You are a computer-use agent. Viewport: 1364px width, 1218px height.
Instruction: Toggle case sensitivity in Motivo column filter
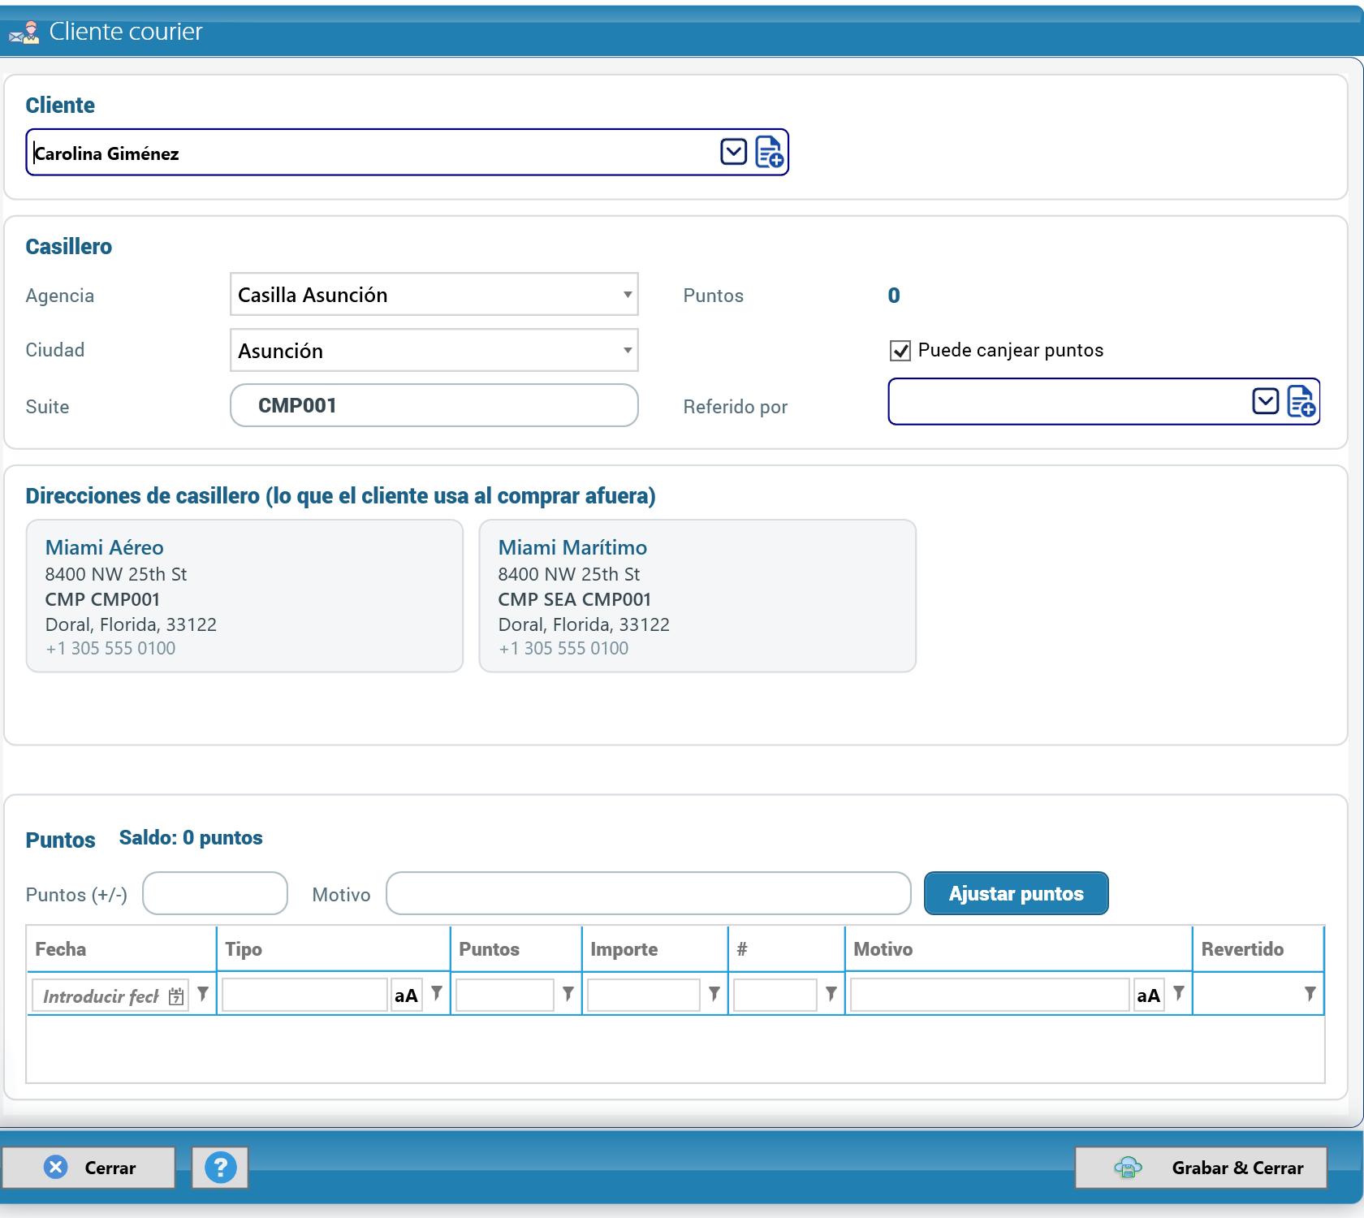pos(1148,996)
